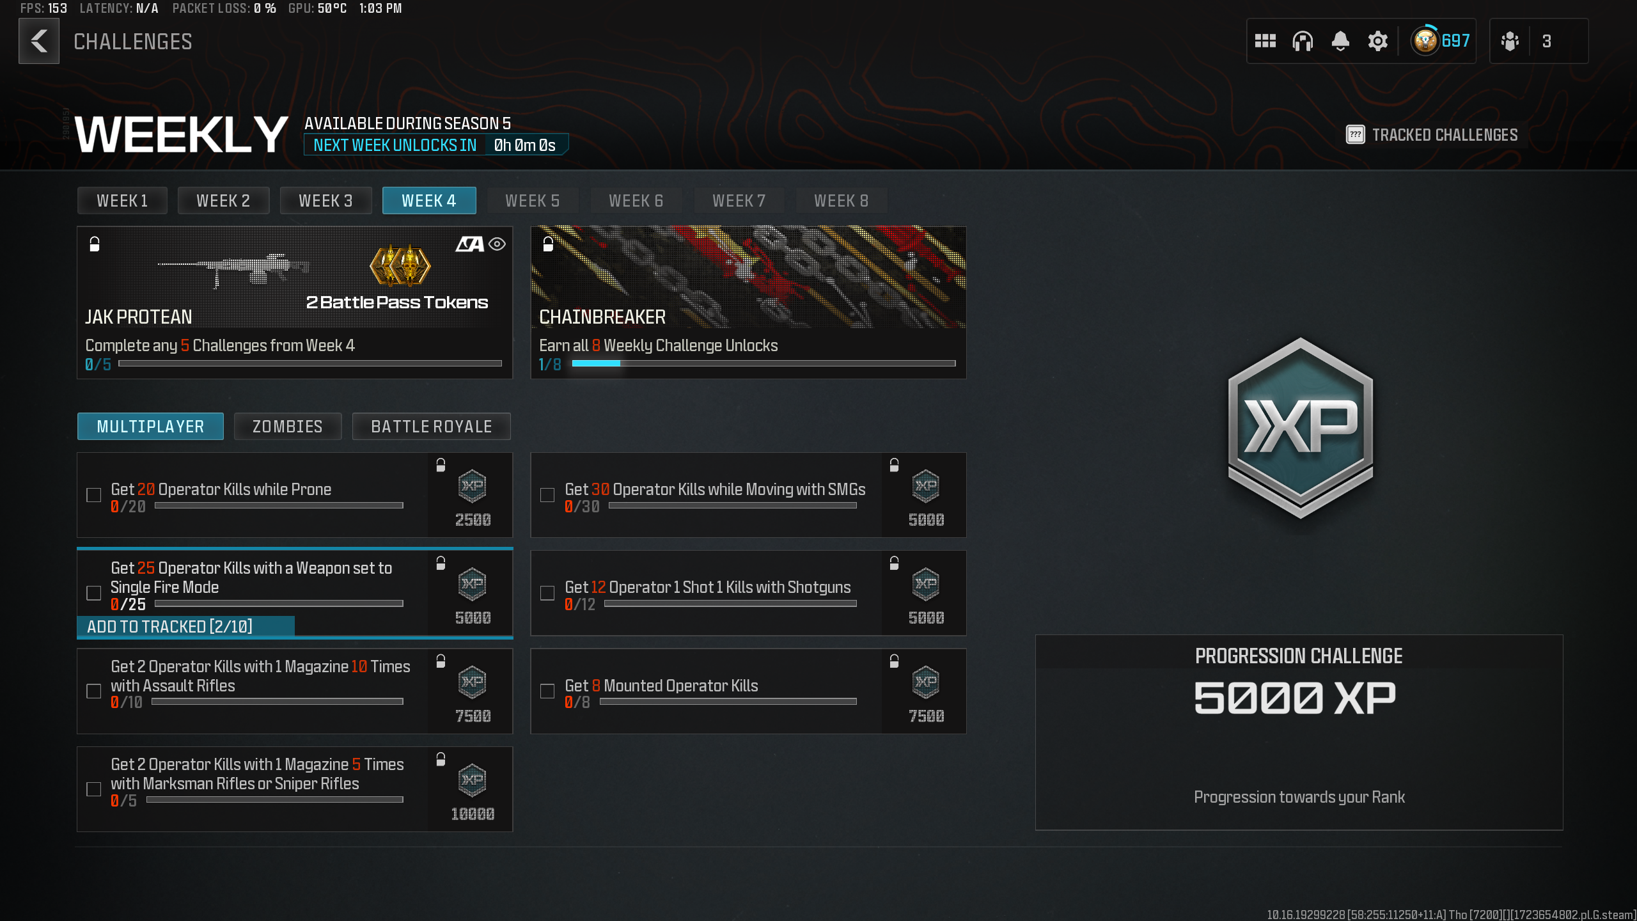Viewport: 1637px width, 921px height.
Task: Click the back arrow to leave Challenges
Action: [38, 42]
